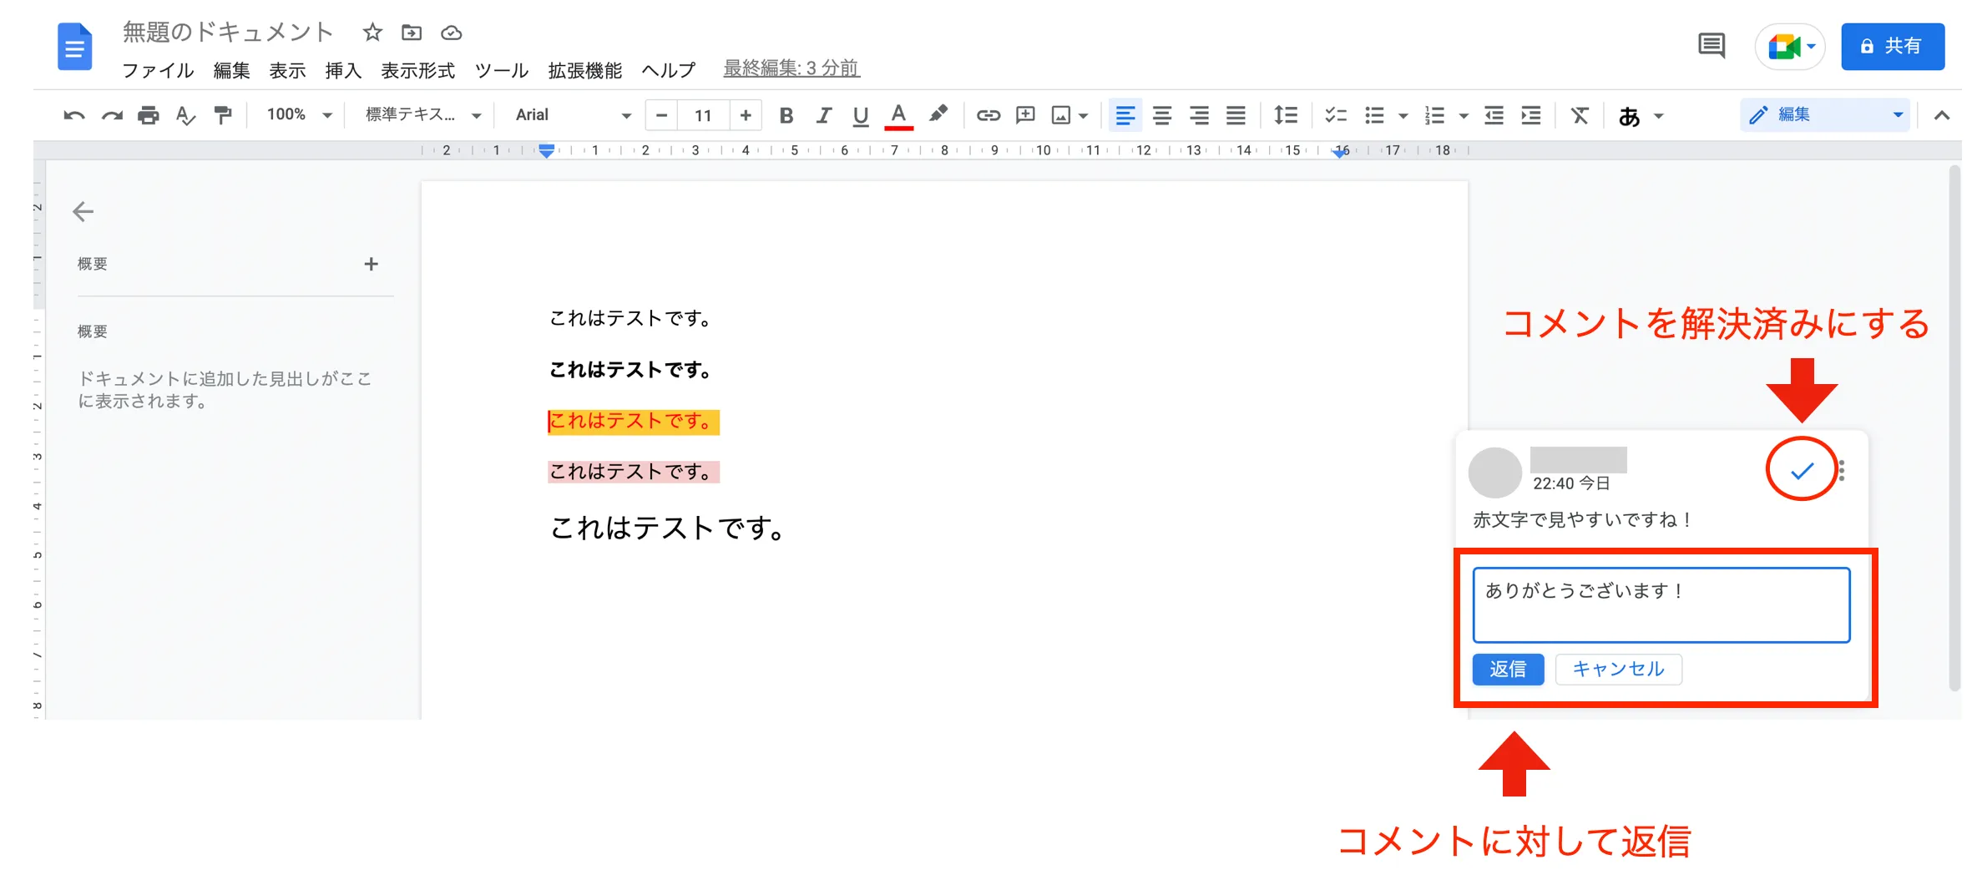This screenshot has height=885, width=1977.
Task: Open the text color A swatch
Action: tap(898, 116)
